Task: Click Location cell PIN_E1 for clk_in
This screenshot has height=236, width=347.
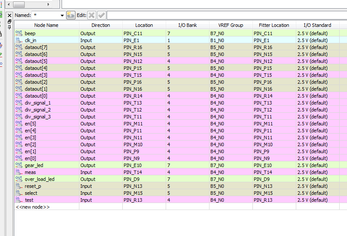Action: (144, 40)
